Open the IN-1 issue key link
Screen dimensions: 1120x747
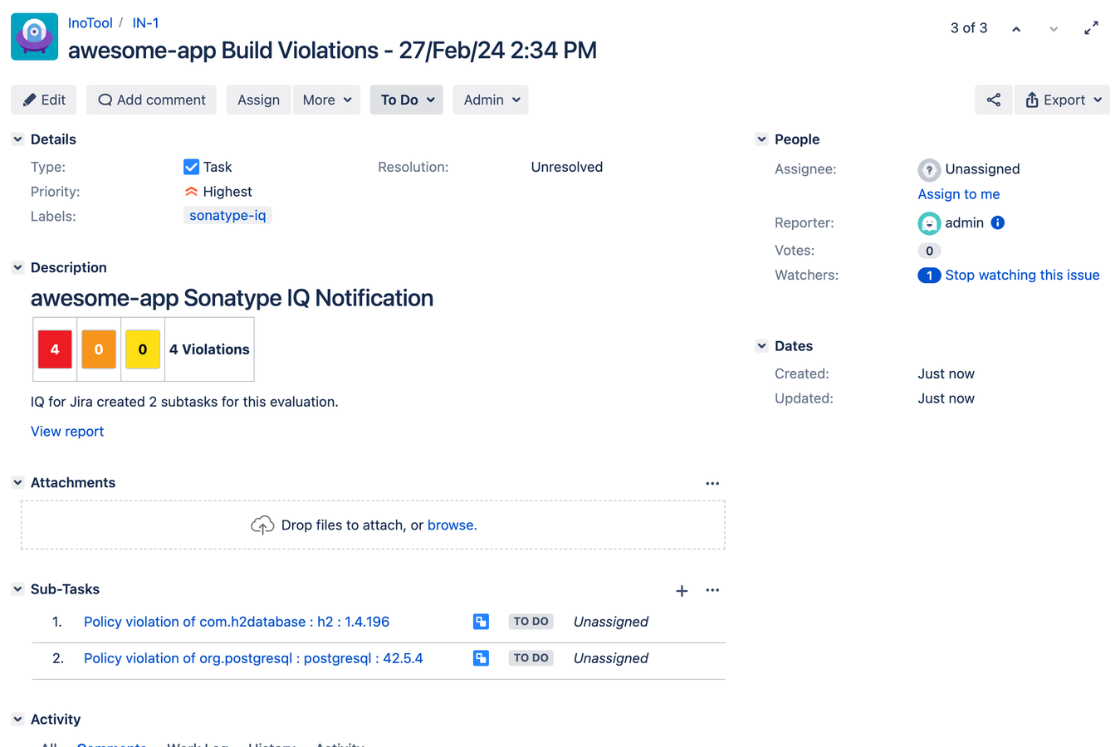coord(145,23)
